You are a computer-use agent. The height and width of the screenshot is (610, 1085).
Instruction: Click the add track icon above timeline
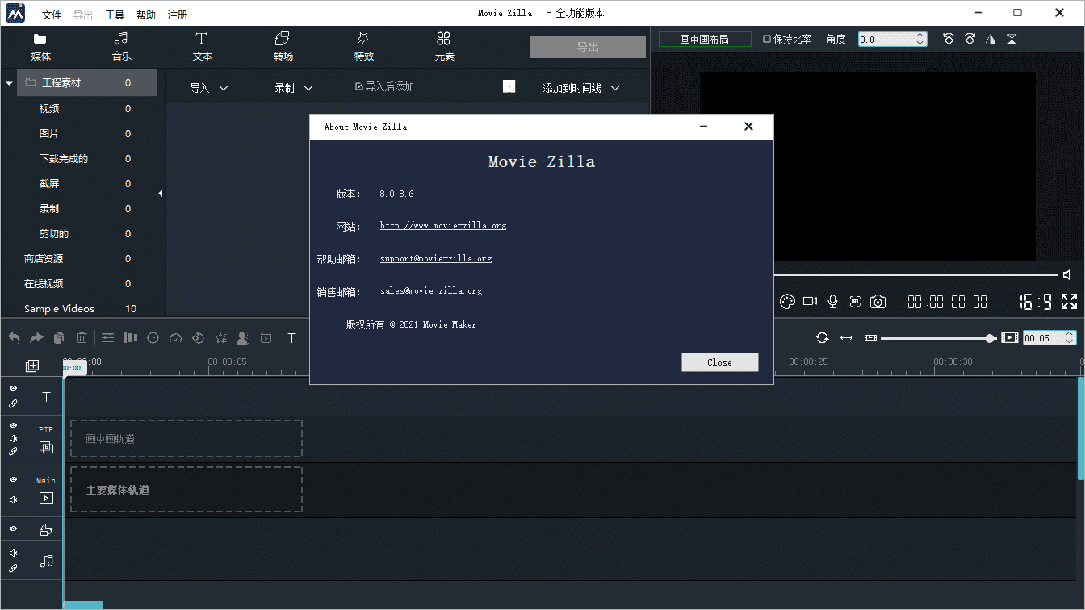coord(32,366)
